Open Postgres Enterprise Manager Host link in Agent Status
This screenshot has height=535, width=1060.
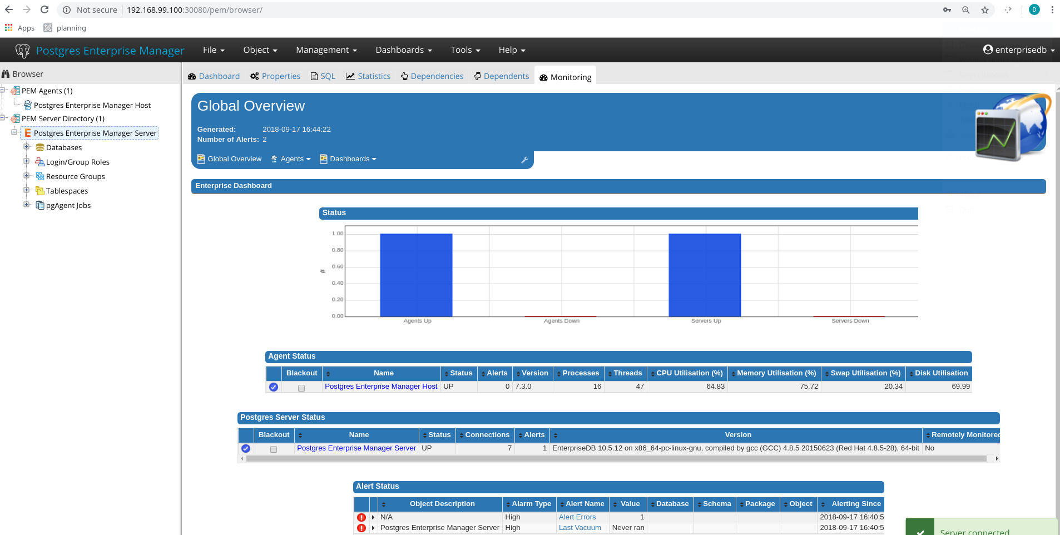pyautogui.click(x=381, y=387)
